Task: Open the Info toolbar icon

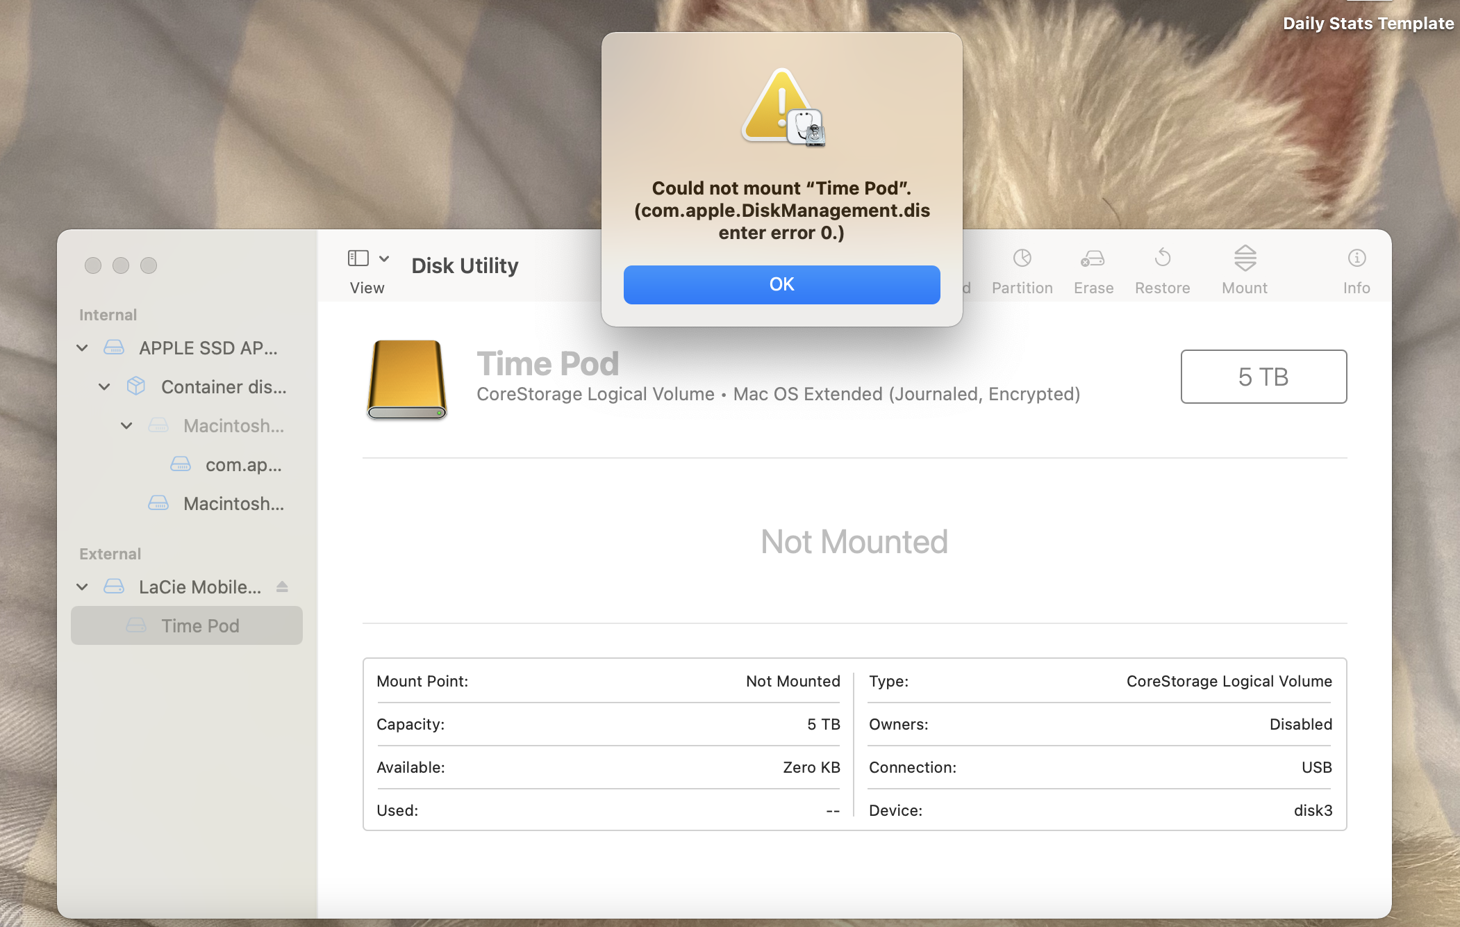Action: (x=1356, y=259)
